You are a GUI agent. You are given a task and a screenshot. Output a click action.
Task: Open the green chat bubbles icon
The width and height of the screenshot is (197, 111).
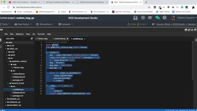coord(157,18)
